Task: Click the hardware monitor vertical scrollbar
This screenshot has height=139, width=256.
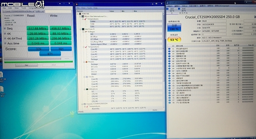Action: coord(163,60)
